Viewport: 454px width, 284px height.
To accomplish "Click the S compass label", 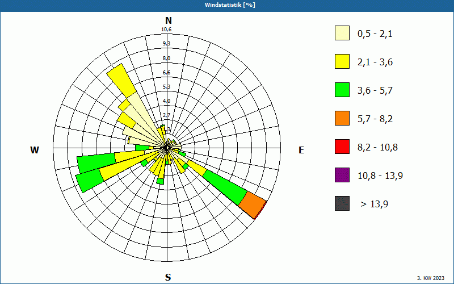I will [x=168, y=277].
